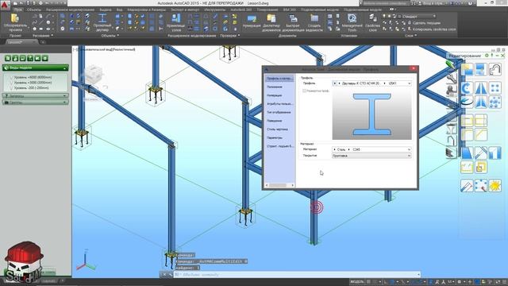Click the rectangular array tool in the Editing palette
This screenshot has height=286, width=508.
(495, 88)
